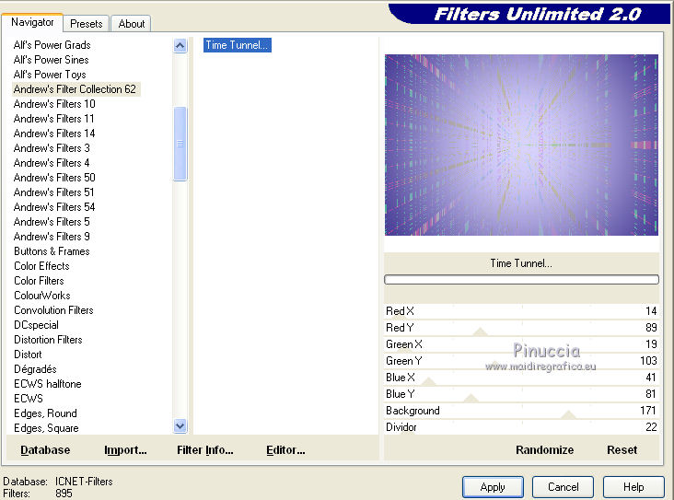
Task: Select Color Filters category
Action: pos(39,281)
